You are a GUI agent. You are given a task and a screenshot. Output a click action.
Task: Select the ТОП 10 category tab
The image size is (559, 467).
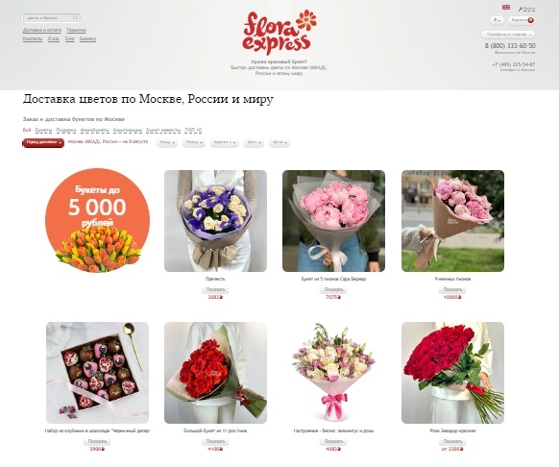click(193, 131)
